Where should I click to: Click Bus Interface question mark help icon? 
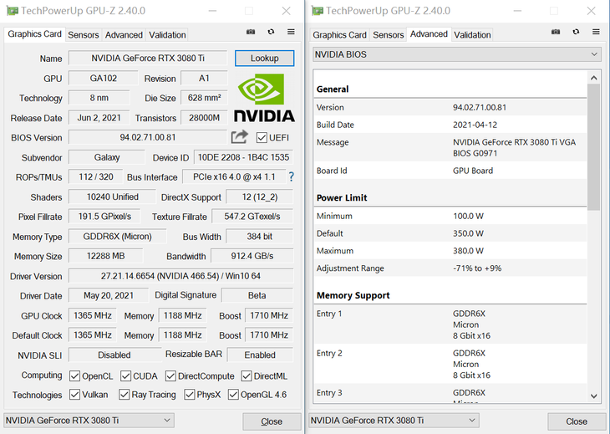(x=291, y=177)
